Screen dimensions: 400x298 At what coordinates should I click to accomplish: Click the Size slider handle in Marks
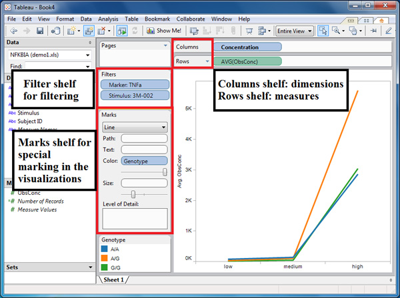[x=133, y=194]
